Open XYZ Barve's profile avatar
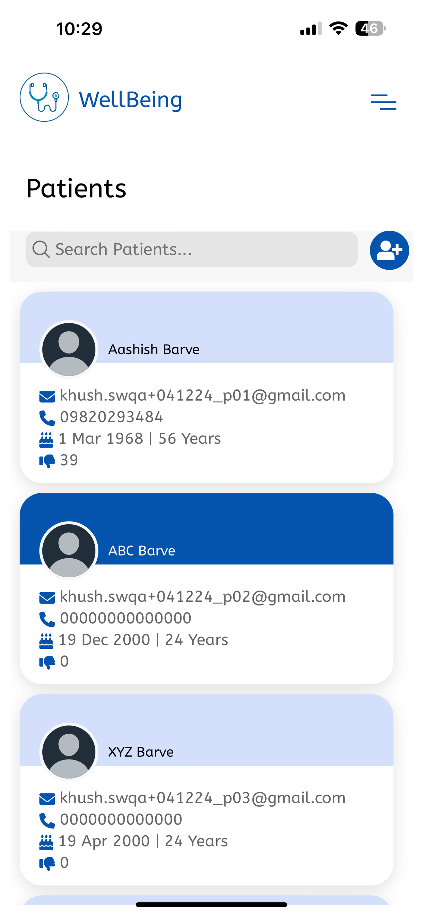This screenshot has height=915, width=423. coord(68,752)
